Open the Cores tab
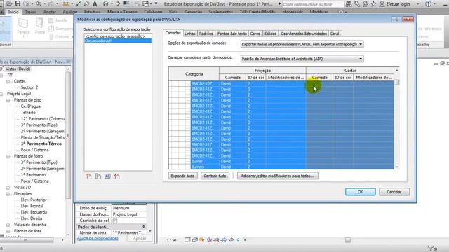449x252 pixels. click(255, 34)
